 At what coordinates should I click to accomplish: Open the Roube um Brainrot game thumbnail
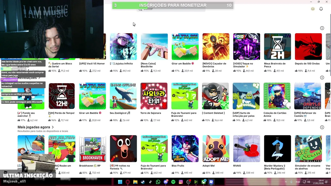tap(62, 149)
